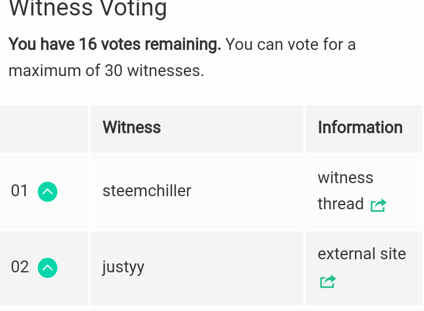
Task: Upvote witness justyy
Action: tap(48, 268)
